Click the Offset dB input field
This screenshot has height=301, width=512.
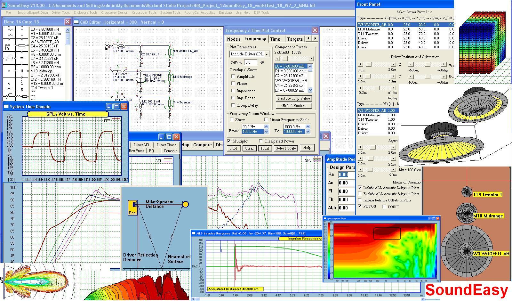tap(251, 62)
